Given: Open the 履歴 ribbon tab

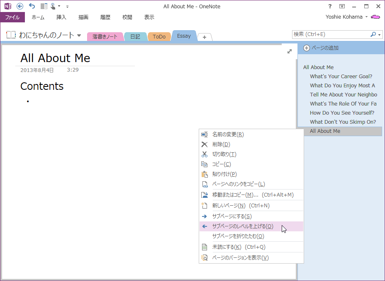Looking at the screenshot, I should click(x=105, y=17).
